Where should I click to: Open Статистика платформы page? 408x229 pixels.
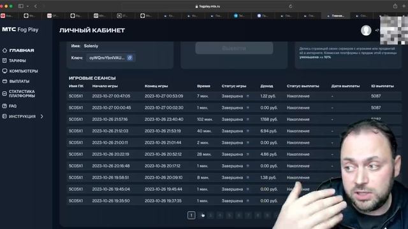(22, 94)
